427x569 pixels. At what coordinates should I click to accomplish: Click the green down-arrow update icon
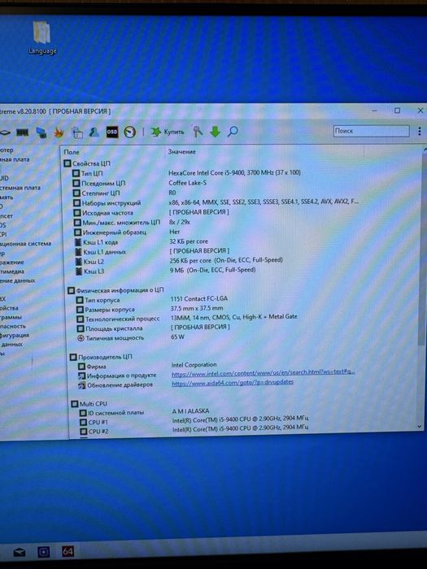click(215, 132)
